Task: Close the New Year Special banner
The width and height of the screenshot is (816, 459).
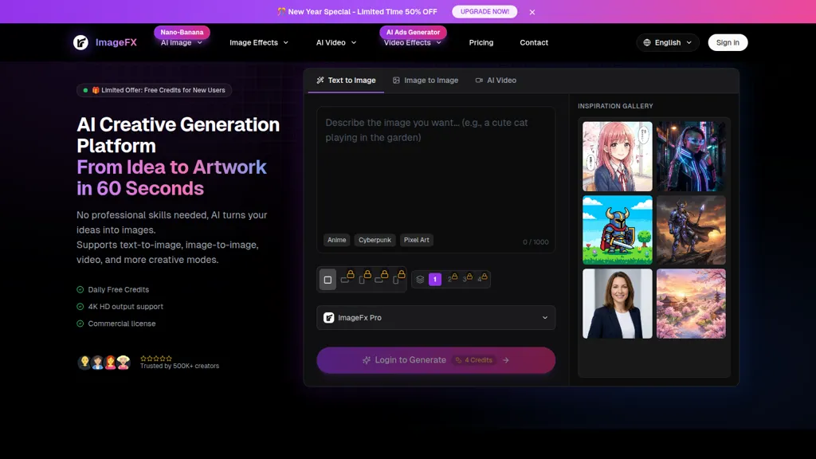Action: tap(532, 12)
